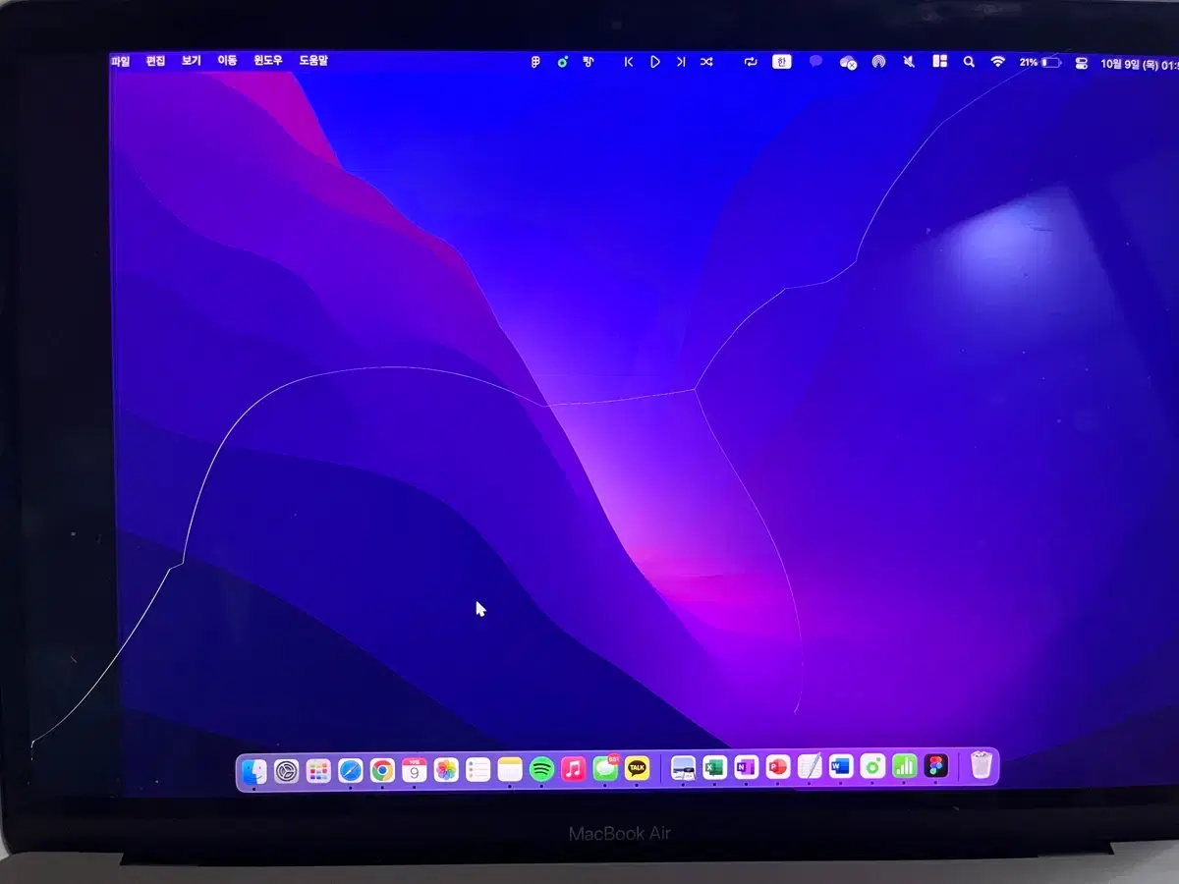Open date and time 10월 9일
The width and height of the screenshot is (1179, 884).
(x=1139, y=64)
